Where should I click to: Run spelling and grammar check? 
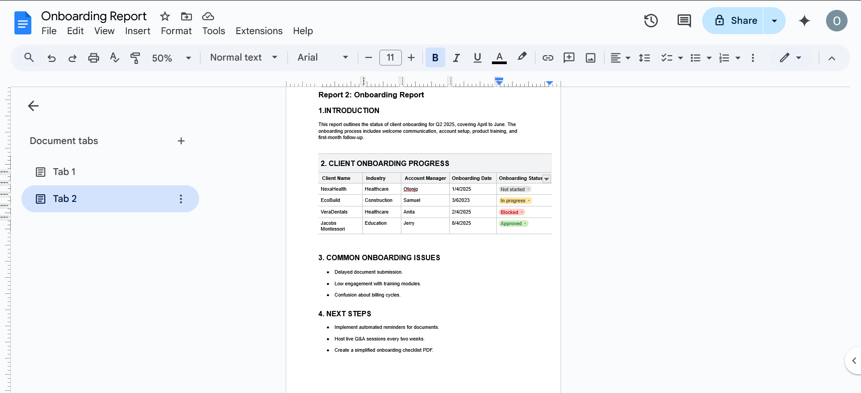[x=114, y=57]
